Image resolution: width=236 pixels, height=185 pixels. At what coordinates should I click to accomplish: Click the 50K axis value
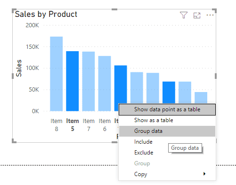[x=34, y=90]
